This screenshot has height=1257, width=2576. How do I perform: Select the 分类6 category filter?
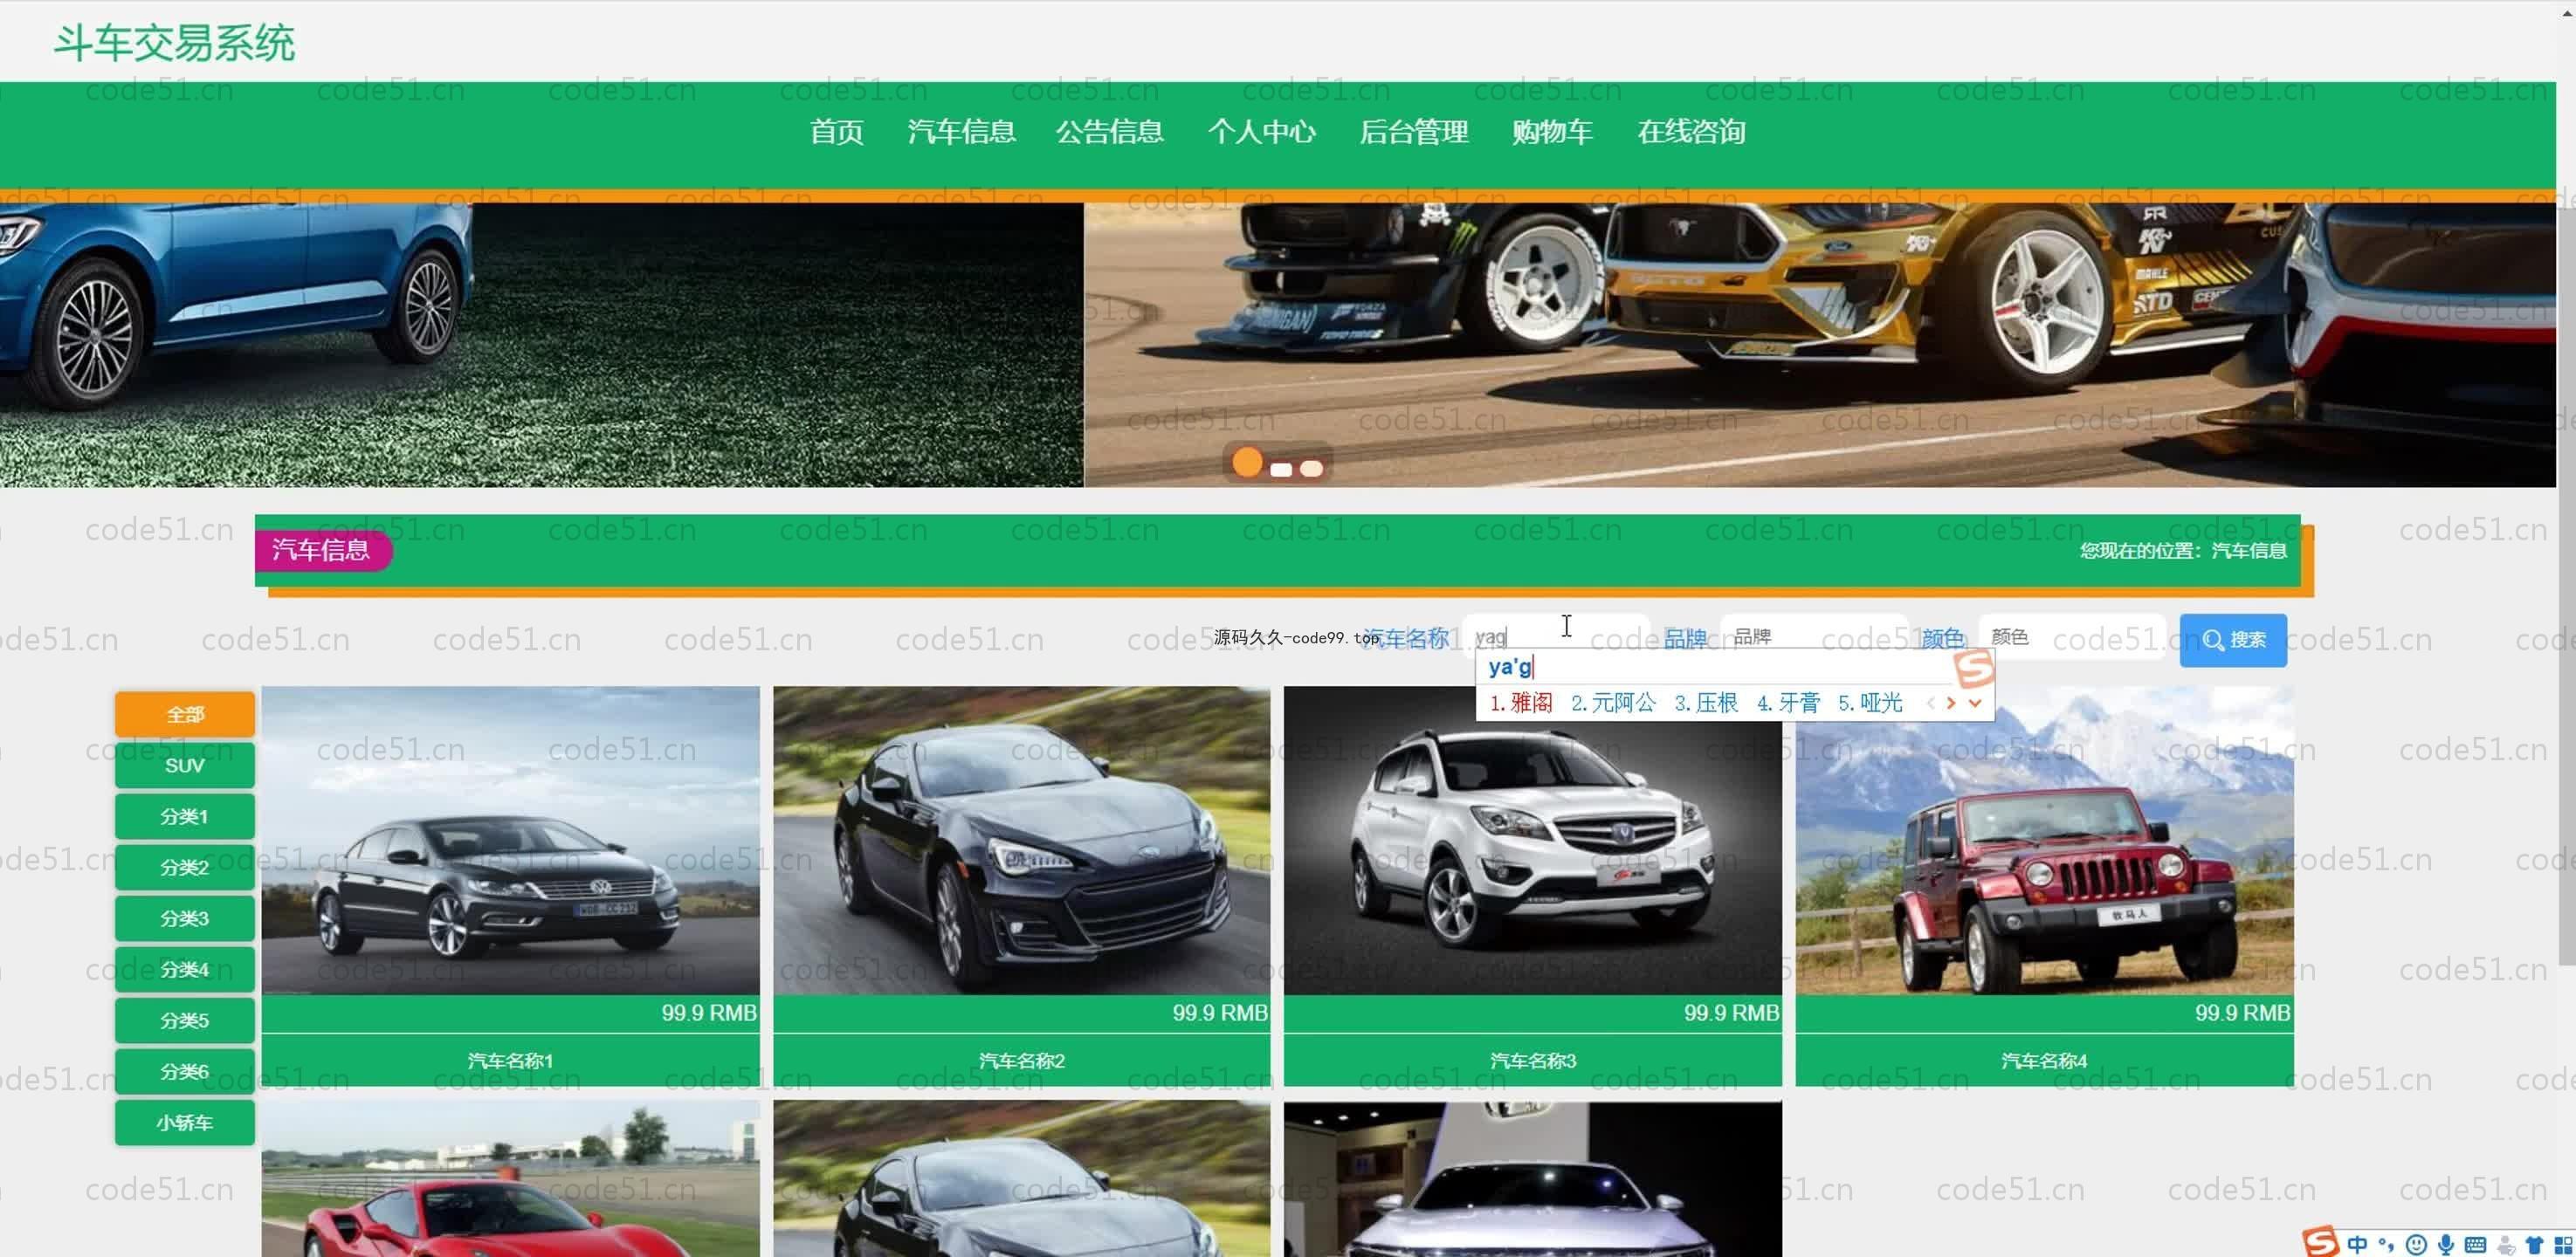point(185,1071)
